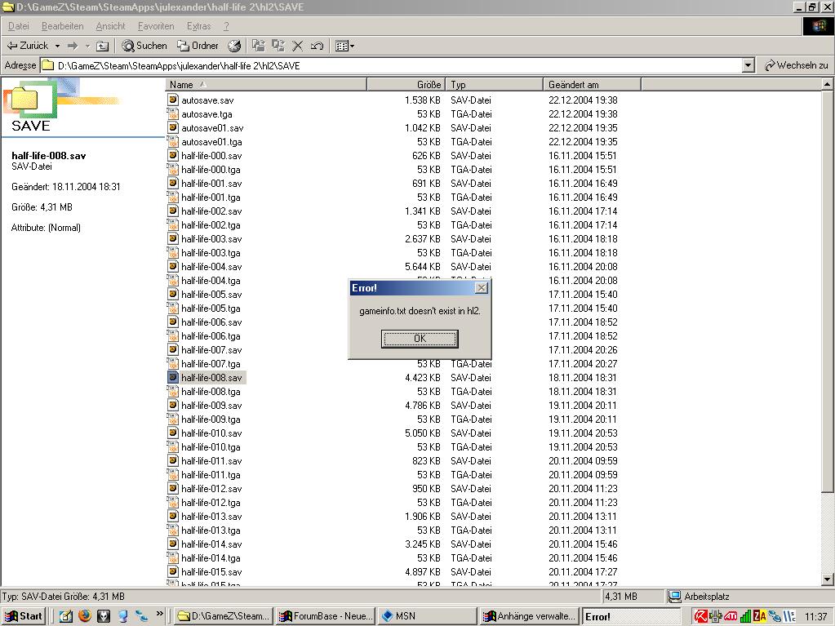Select the autosave.tga file icon
This screenshot has height=626, width=835.
pos(172,113)
